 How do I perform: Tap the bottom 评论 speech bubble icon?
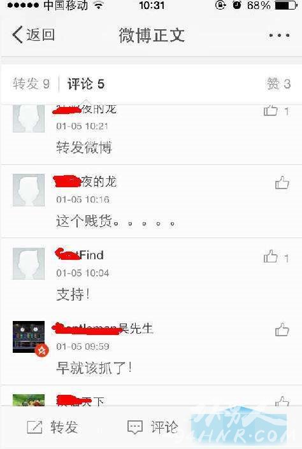point(135,427)
